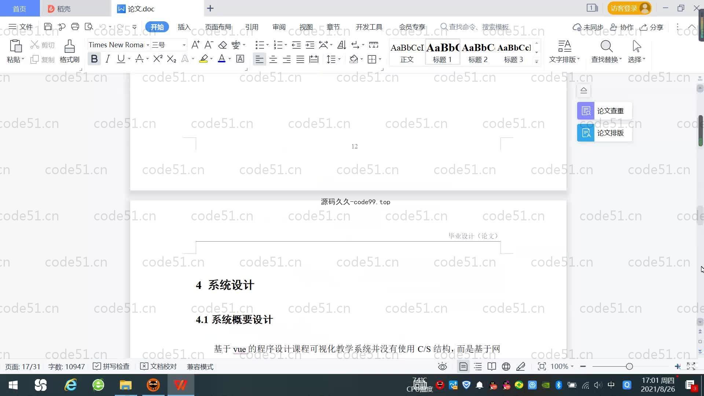Click the paper check (论文查重) icon
The height and width of the screenshot is (396, 704).
click(x=586, y=111)
